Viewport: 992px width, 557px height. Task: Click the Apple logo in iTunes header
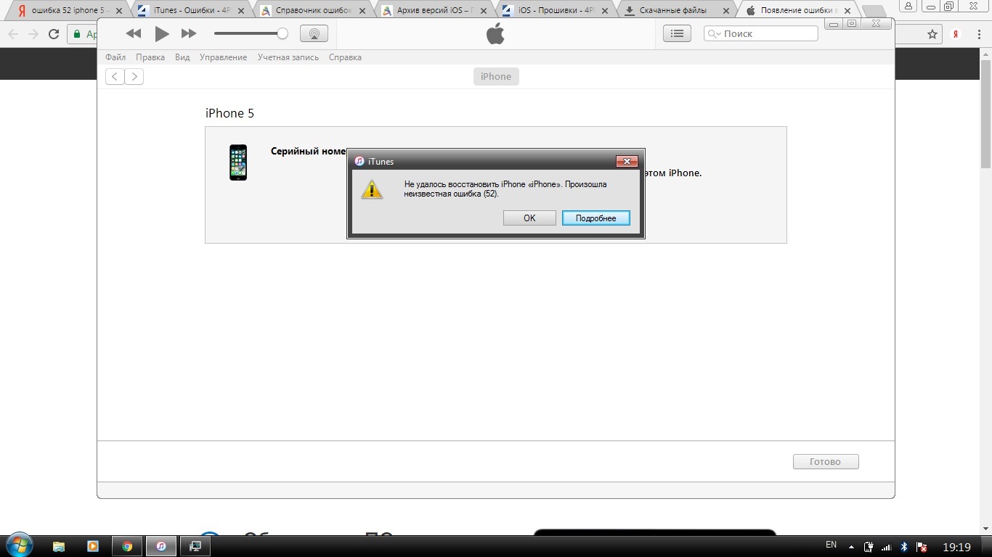[x=495, y=33]
